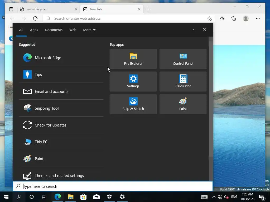The height and width of the screenshot is (202, 270).
Task: Open the Edge profile icon
Action: coord(246,18)
